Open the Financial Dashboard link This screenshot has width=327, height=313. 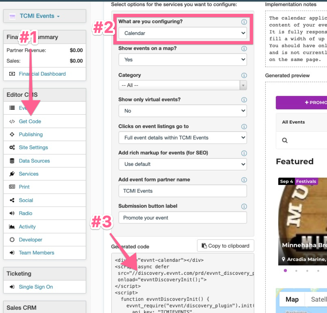tap(42, 74)
